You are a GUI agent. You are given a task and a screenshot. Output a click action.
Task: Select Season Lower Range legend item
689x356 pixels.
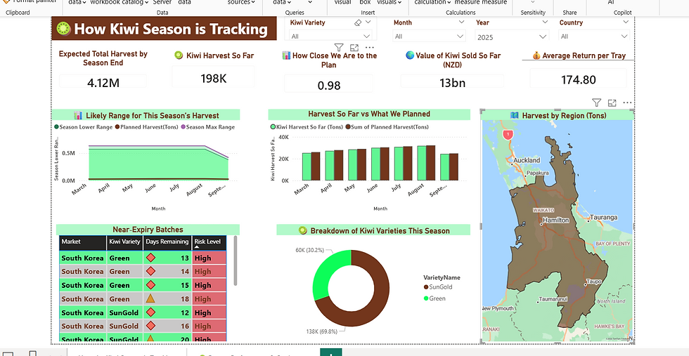pos(83,127)
